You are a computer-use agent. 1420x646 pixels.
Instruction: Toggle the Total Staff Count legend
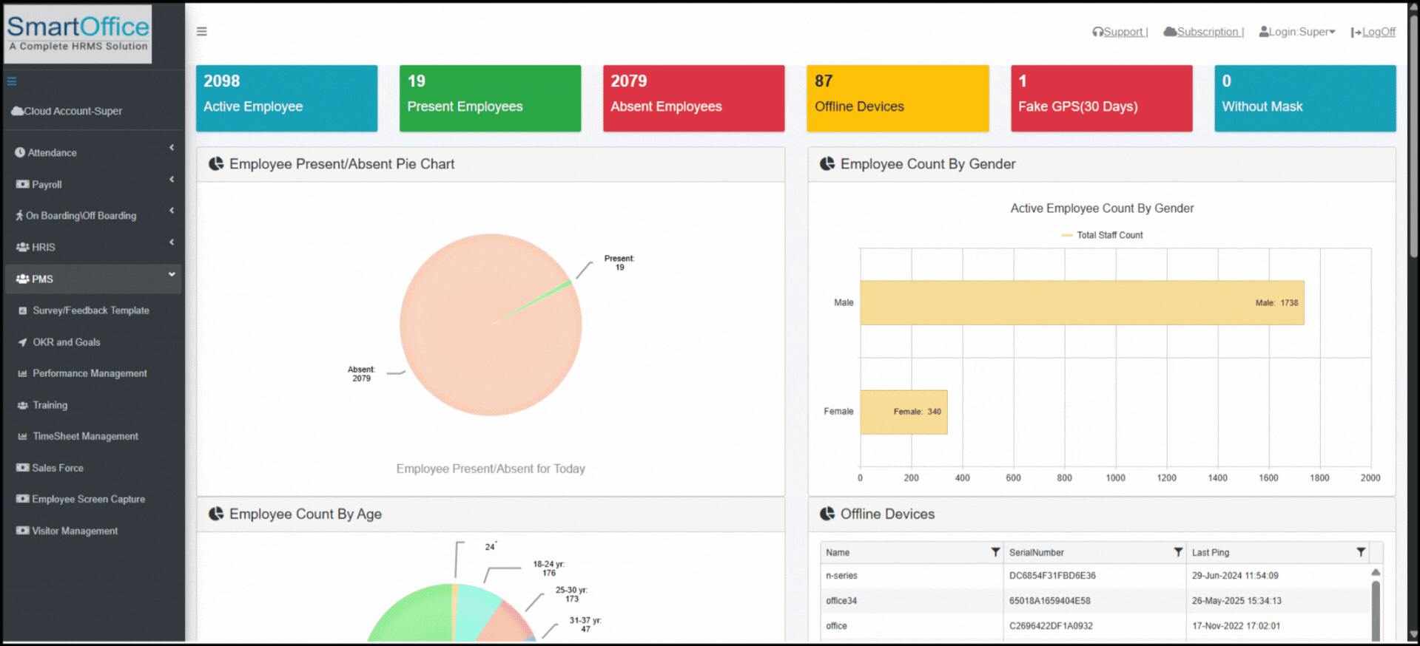pyautogui.click(x=1102, y=235)
